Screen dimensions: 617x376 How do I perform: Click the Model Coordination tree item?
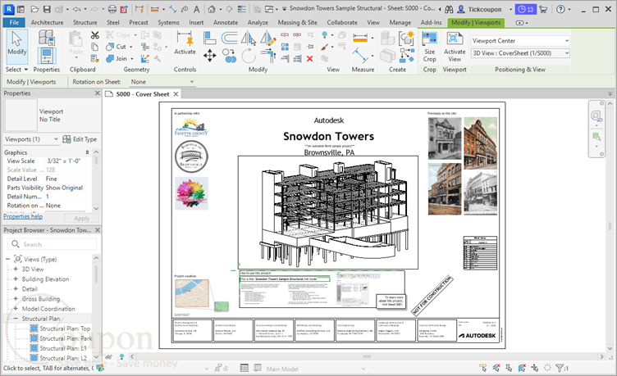(48, 309)
